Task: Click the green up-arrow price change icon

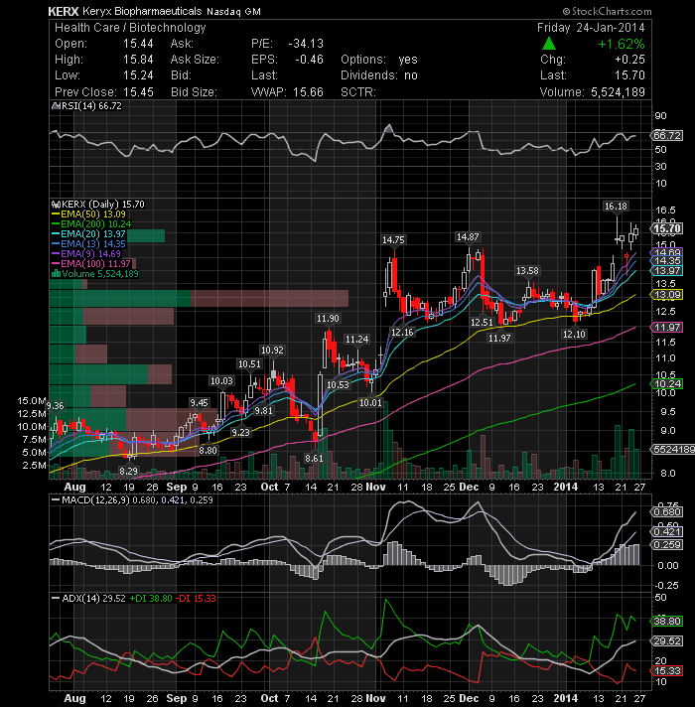Action: pos(548,44)
